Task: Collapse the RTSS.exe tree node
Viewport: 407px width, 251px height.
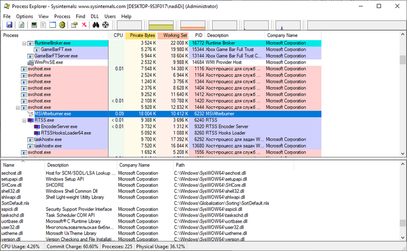Action: coord(24,120)
